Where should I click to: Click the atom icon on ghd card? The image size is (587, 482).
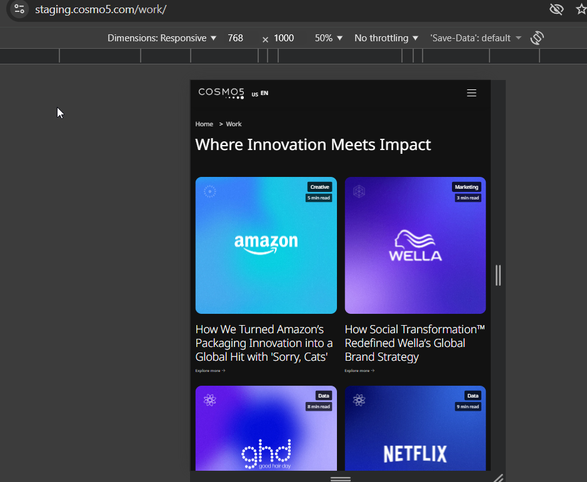coord(210,400)
